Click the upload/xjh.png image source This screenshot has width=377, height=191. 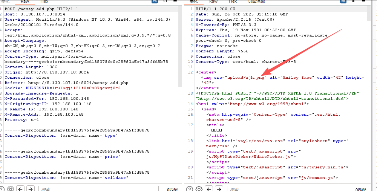(x=246, y=78)
